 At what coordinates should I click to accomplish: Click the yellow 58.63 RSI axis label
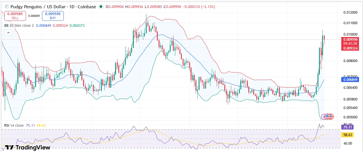tap(348, 135)
